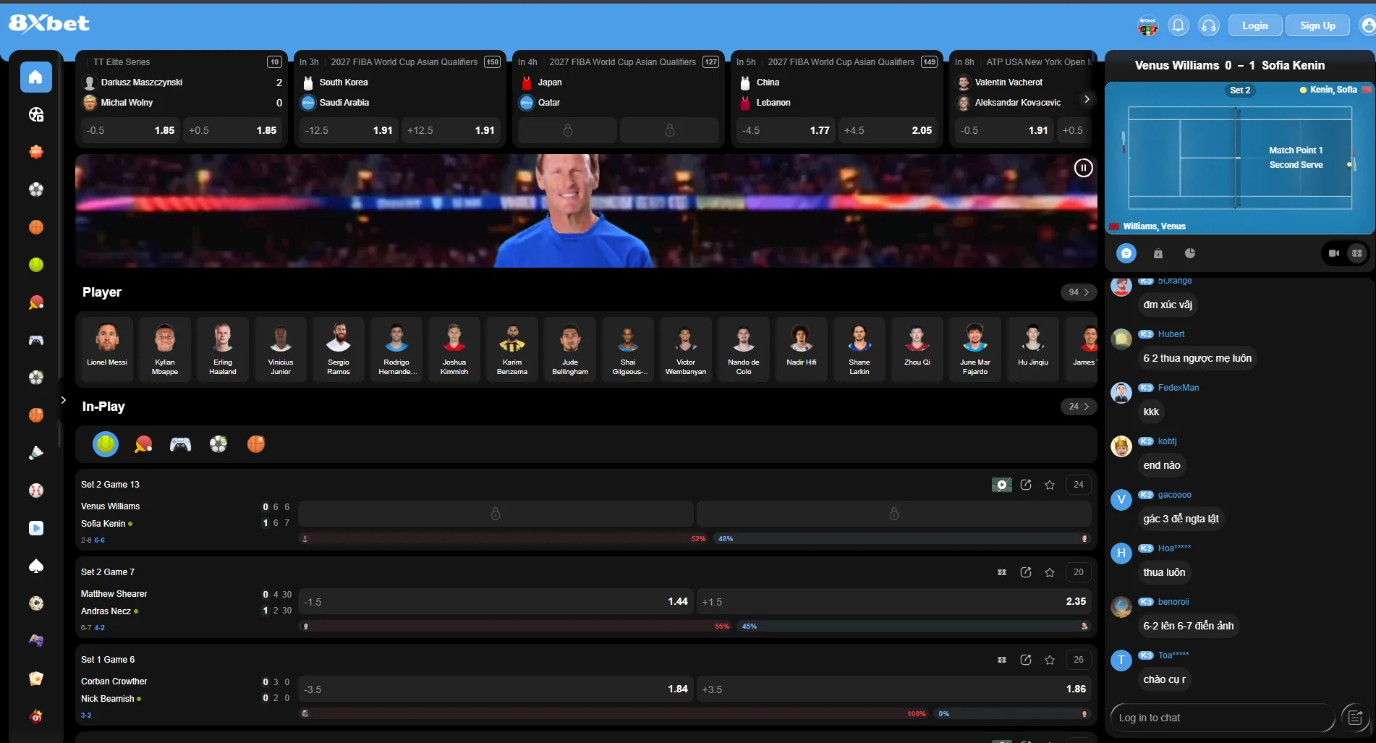
Task: Bet Matthew Shearer -1.5 at 1.44
Action: pyautogui.click(x=496, y=602)
